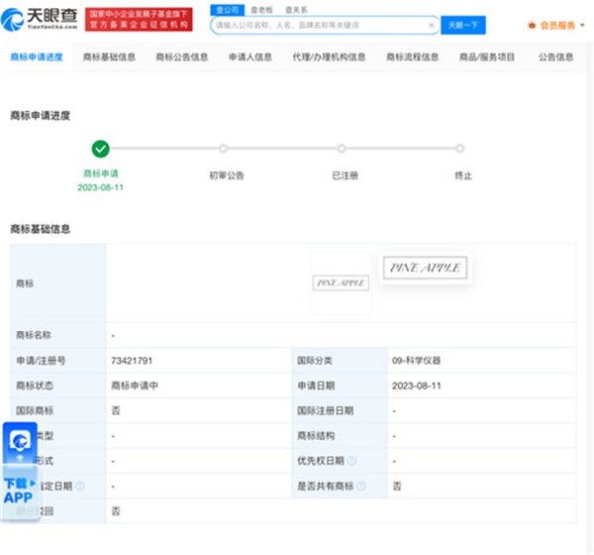
Task: Click the 天眼一下 search button
Action: [x=463, y=26]
